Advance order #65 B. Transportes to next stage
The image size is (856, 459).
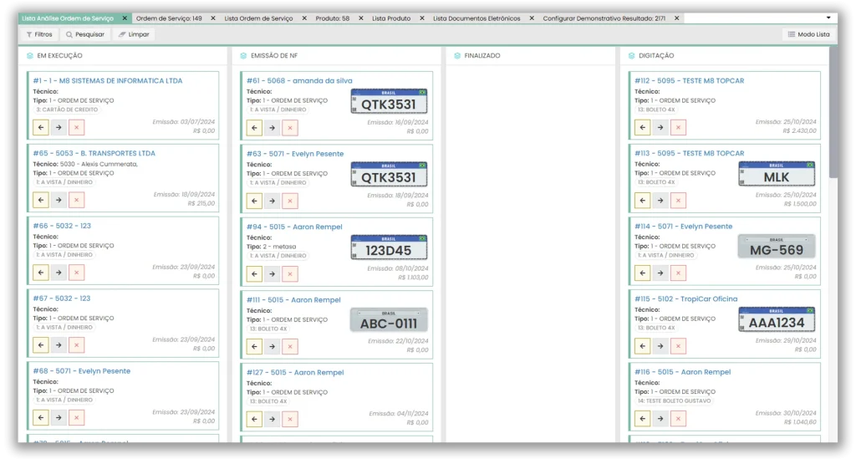click(59, 200)
